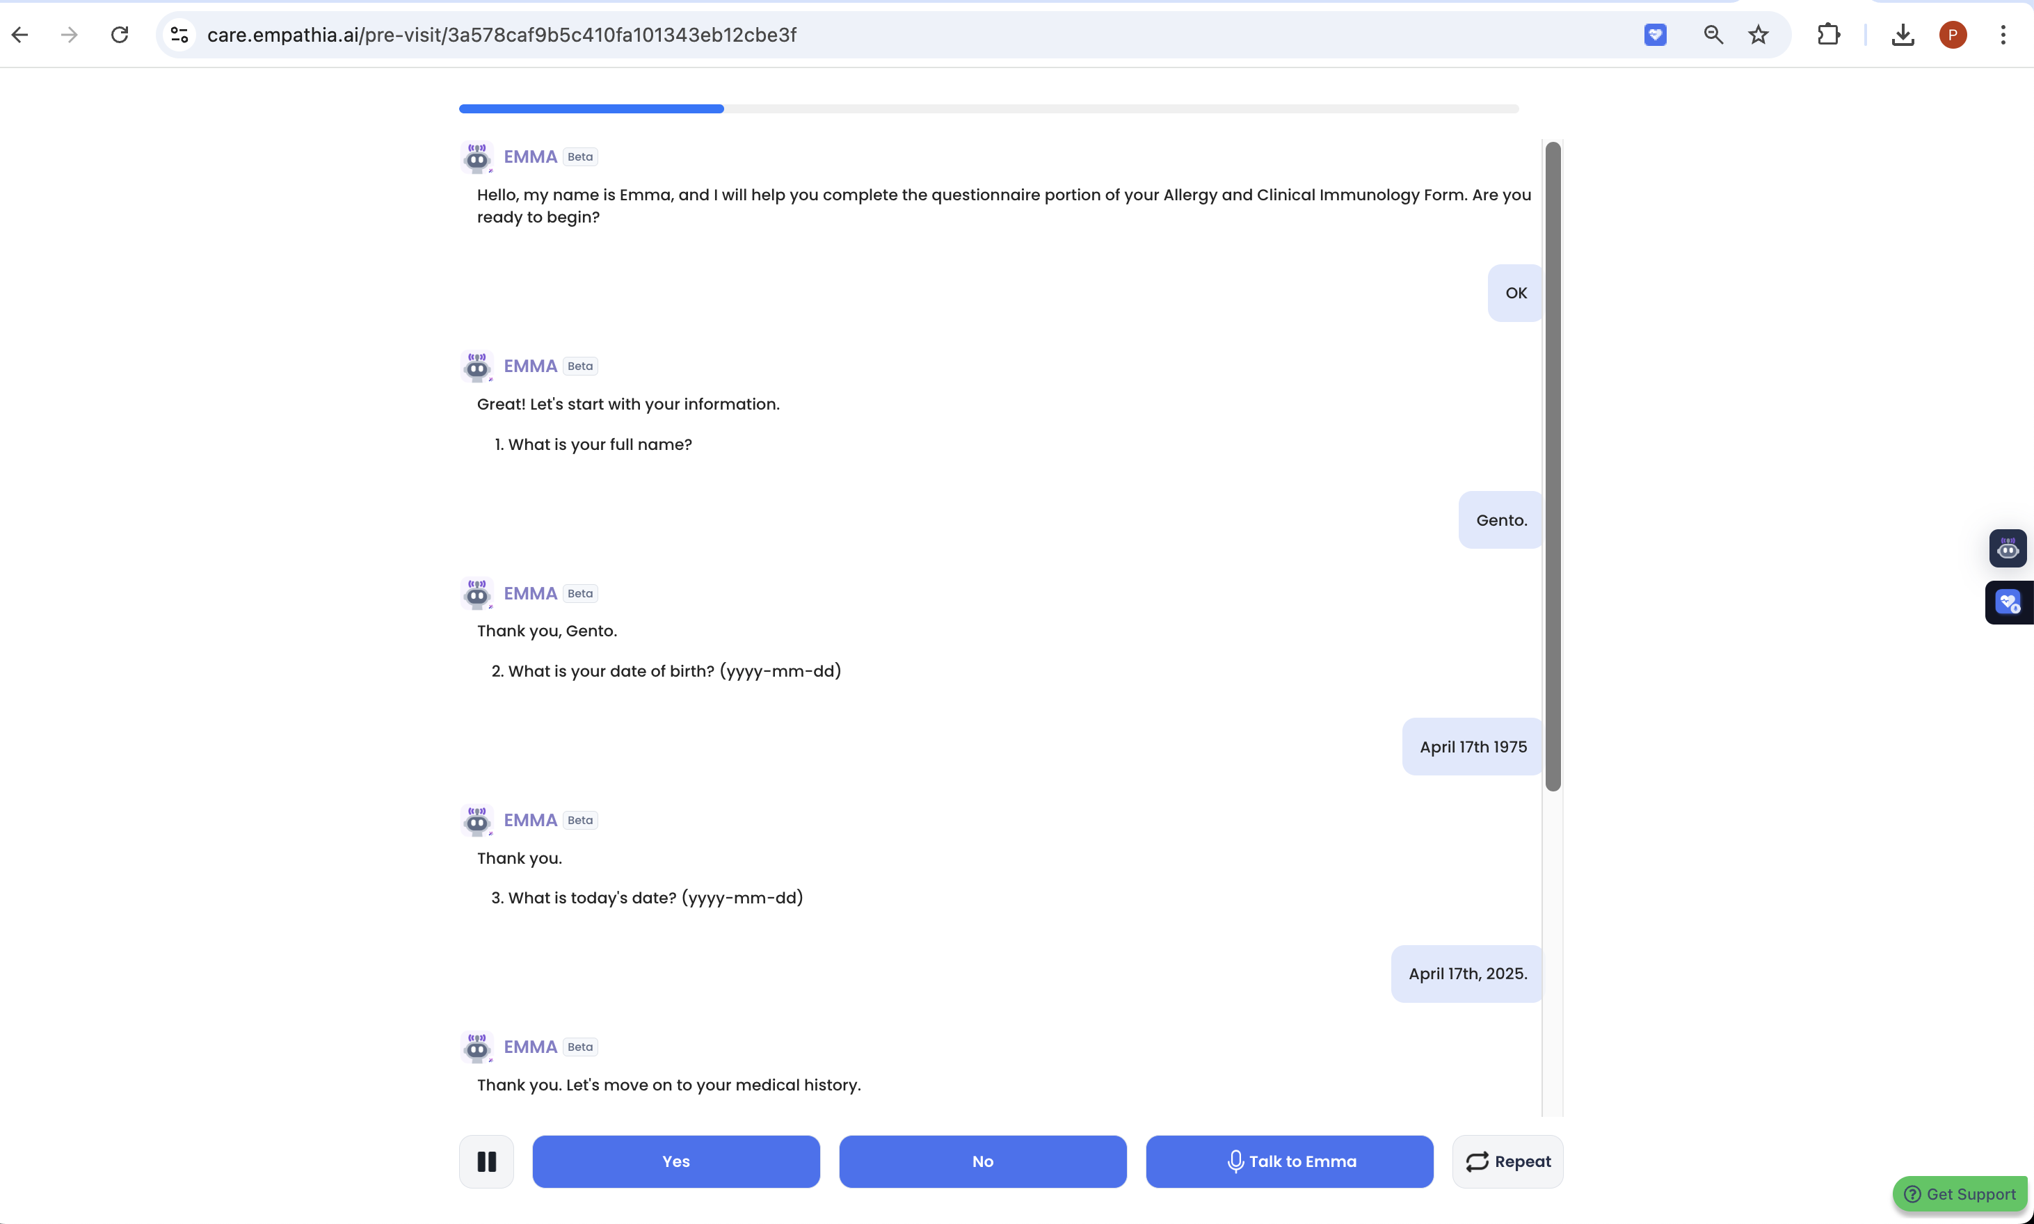This screenshot has width=2034, height=1224.
Task: Click the questionnaire progress bar
Action: pos(988,109)
